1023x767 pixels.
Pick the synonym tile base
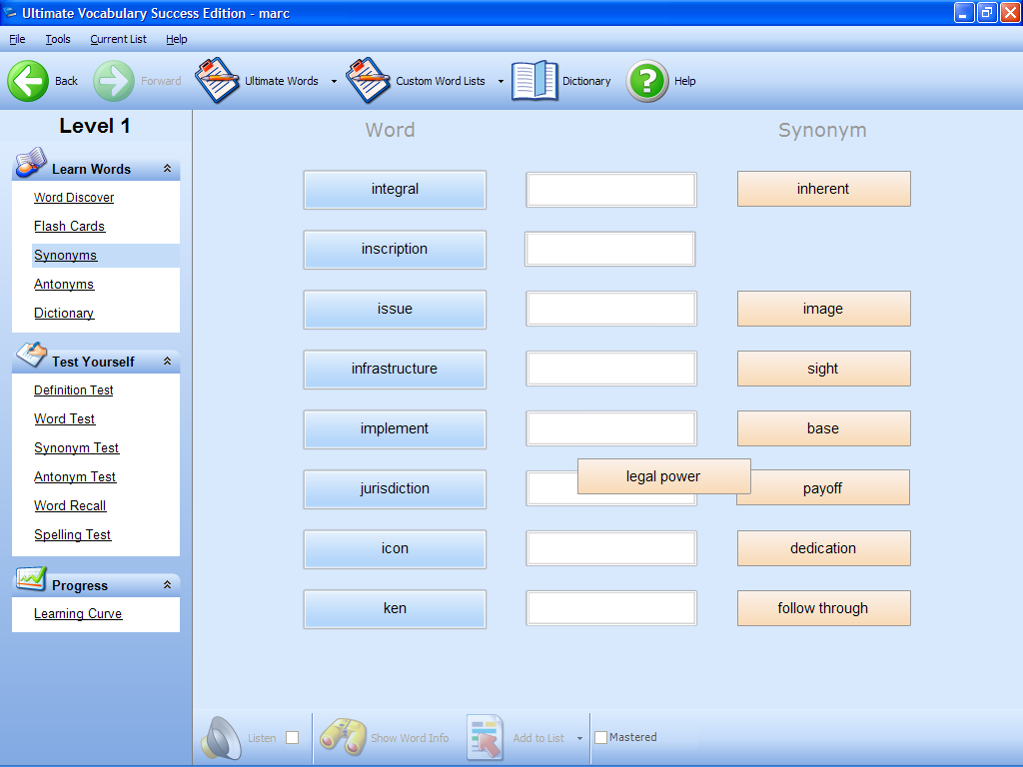[x=824, y=429]
